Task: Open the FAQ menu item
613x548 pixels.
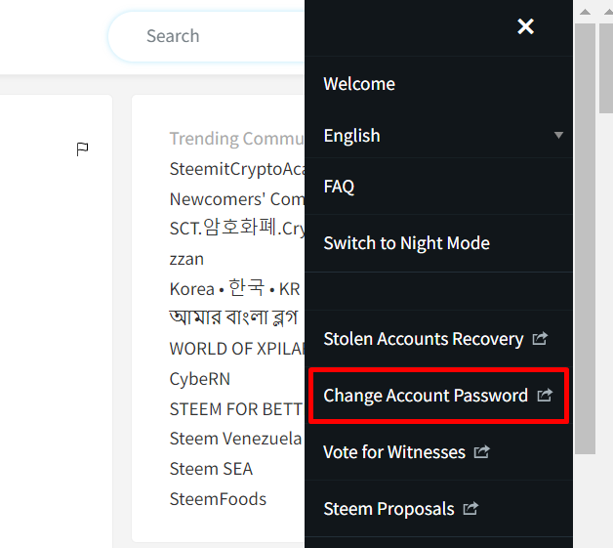Action: click(339, 186)
